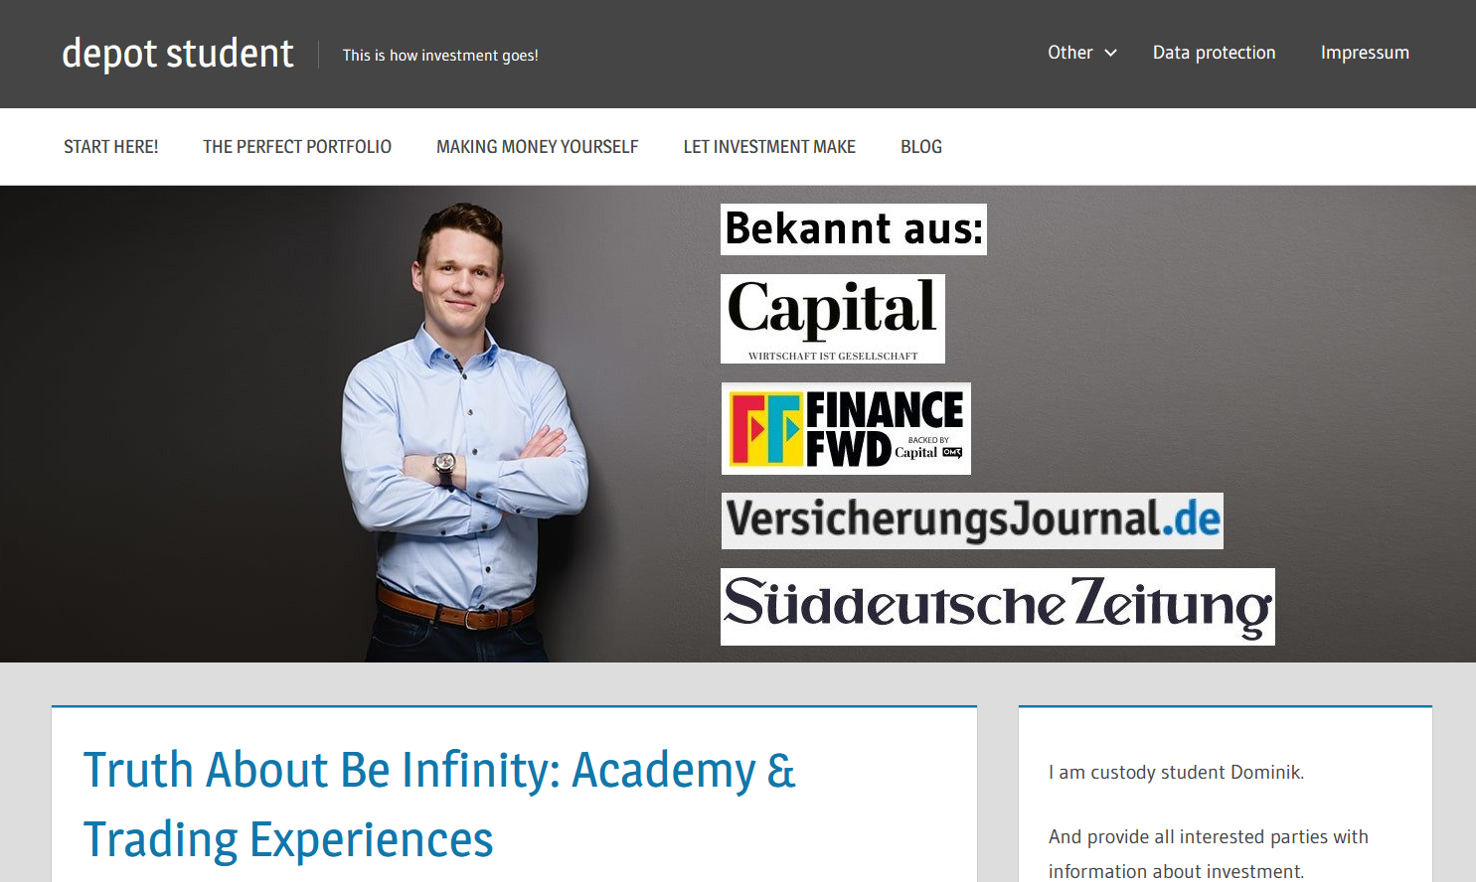Choose MAKING MONEY YOURSELF in navigation

coord(537,147)
